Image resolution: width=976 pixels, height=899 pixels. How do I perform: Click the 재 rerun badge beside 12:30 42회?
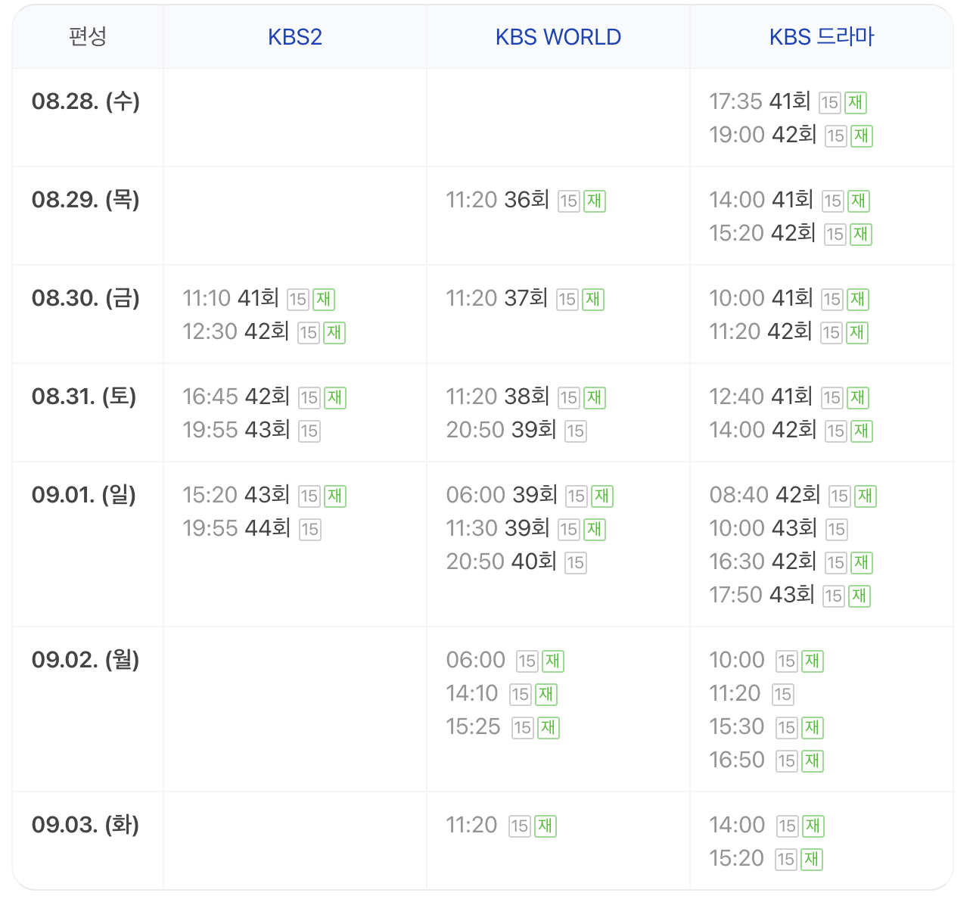pyautogui.click(x=334, y=332)
